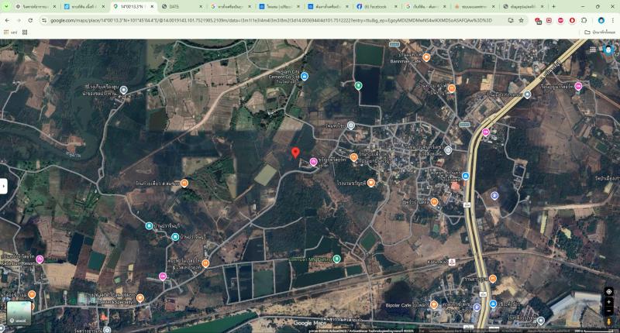The image size is (620, 333).
Task: Click the site info icon in address bar
Action: pyautogui.click(x=44, y=20)
